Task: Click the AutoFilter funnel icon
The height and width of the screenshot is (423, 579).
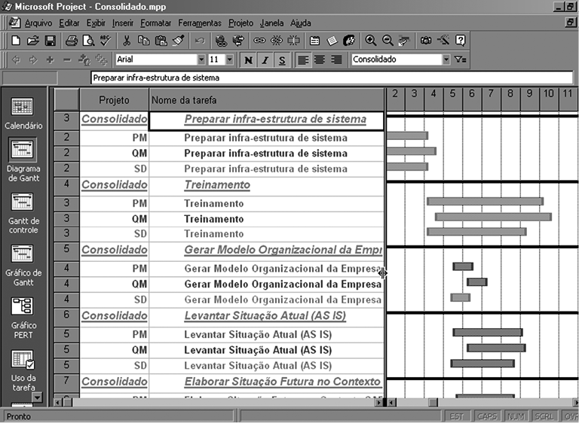Action: (460, 59)
